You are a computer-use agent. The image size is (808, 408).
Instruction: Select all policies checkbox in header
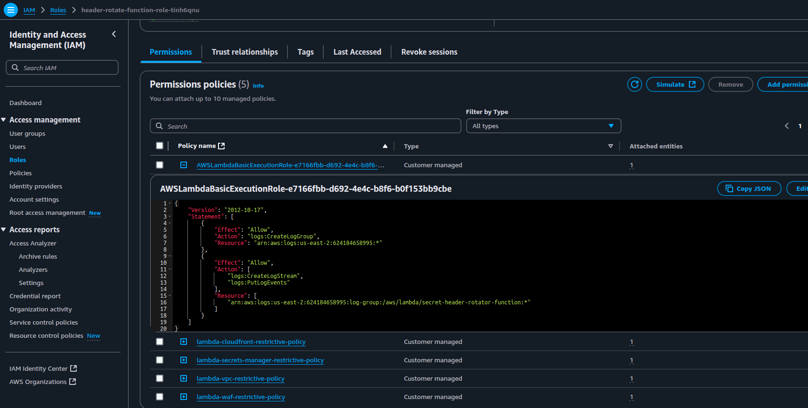[x=160, y=146]
